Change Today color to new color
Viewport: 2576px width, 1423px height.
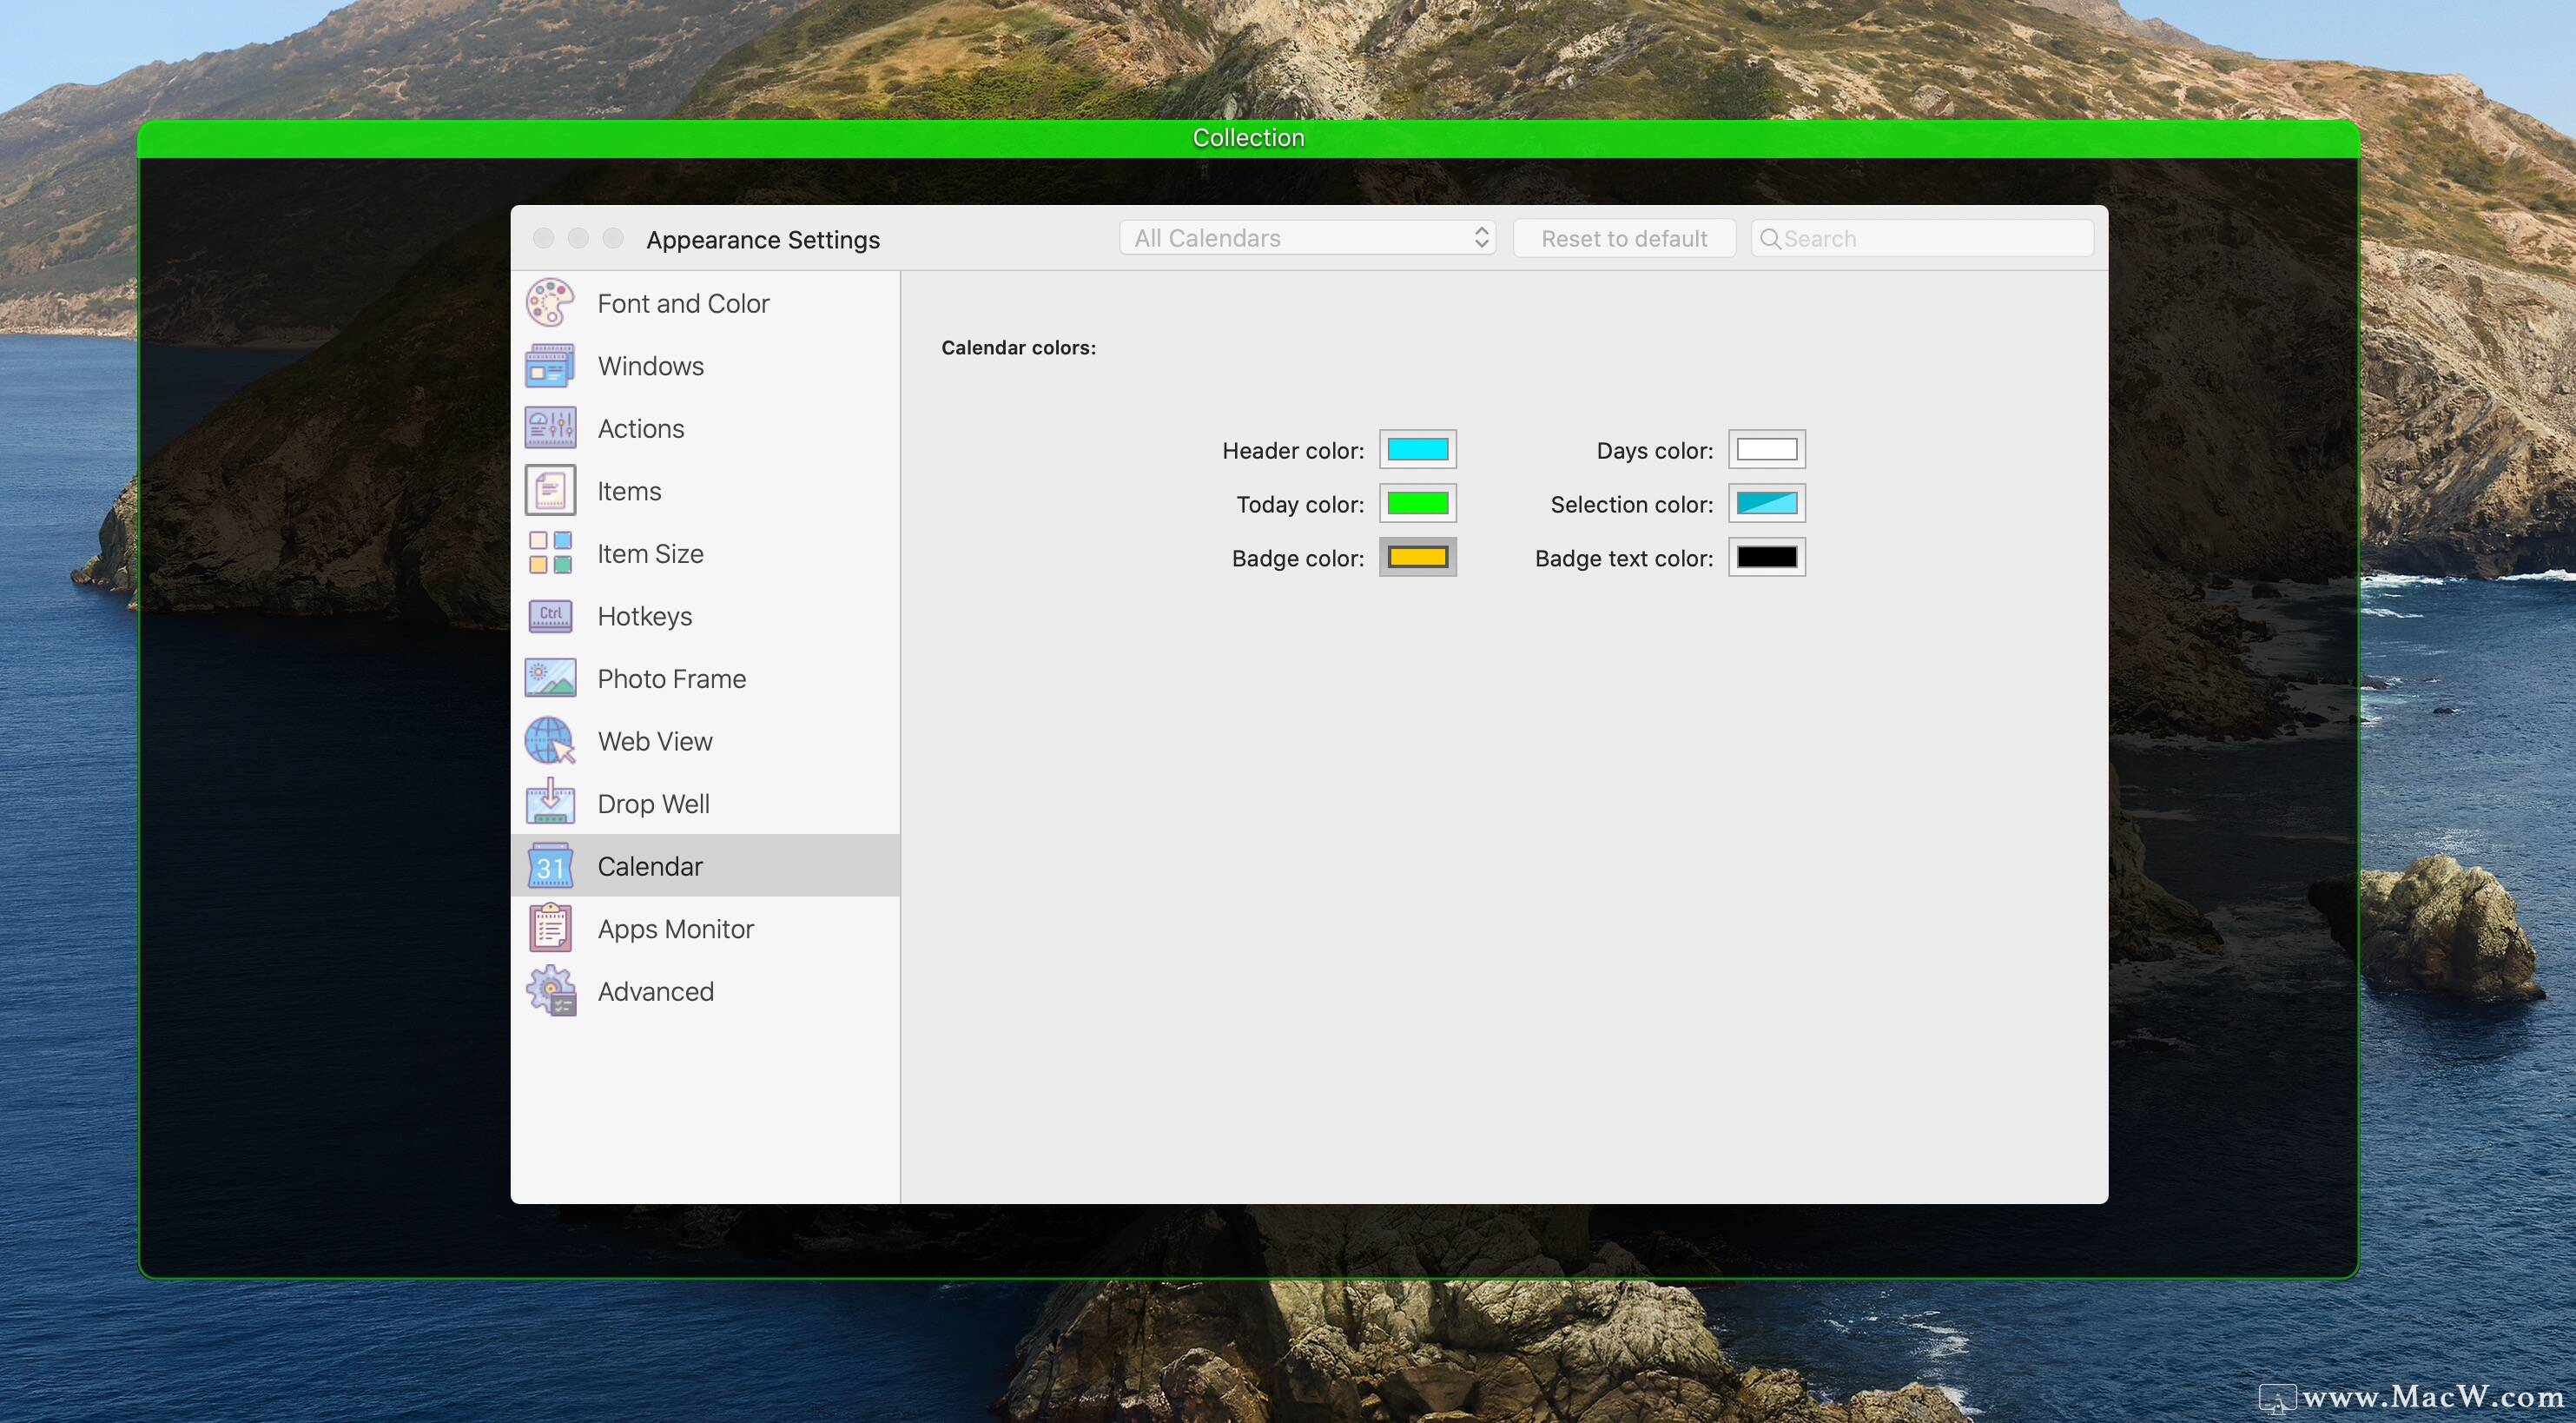(x=1417, y=503)
